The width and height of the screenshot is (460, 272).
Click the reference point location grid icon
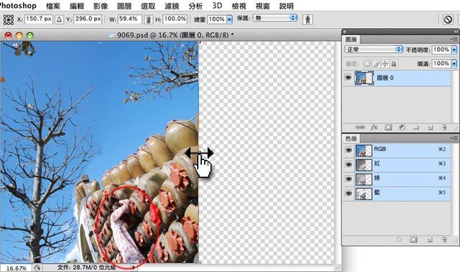pyautogui.click(x=8, y=19)
